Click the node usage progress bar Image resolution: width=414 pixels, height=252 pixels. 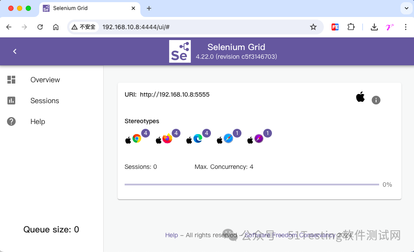coord(252,185)
